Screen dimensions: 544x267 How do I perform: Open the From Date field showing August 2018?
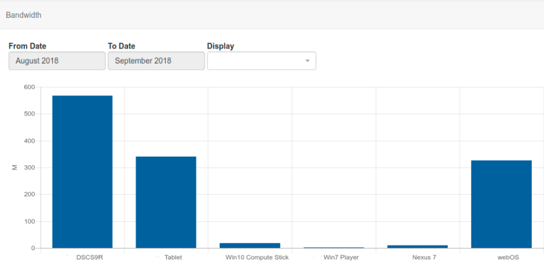coord(57,61)
